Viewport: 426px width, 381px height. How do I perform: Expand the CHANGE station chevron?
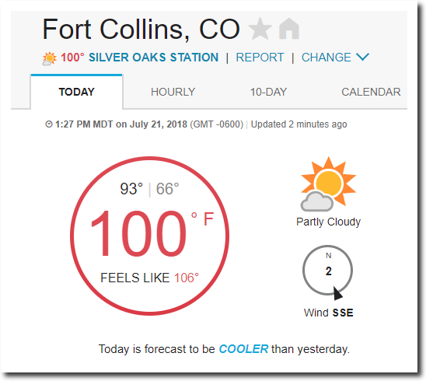362,57
